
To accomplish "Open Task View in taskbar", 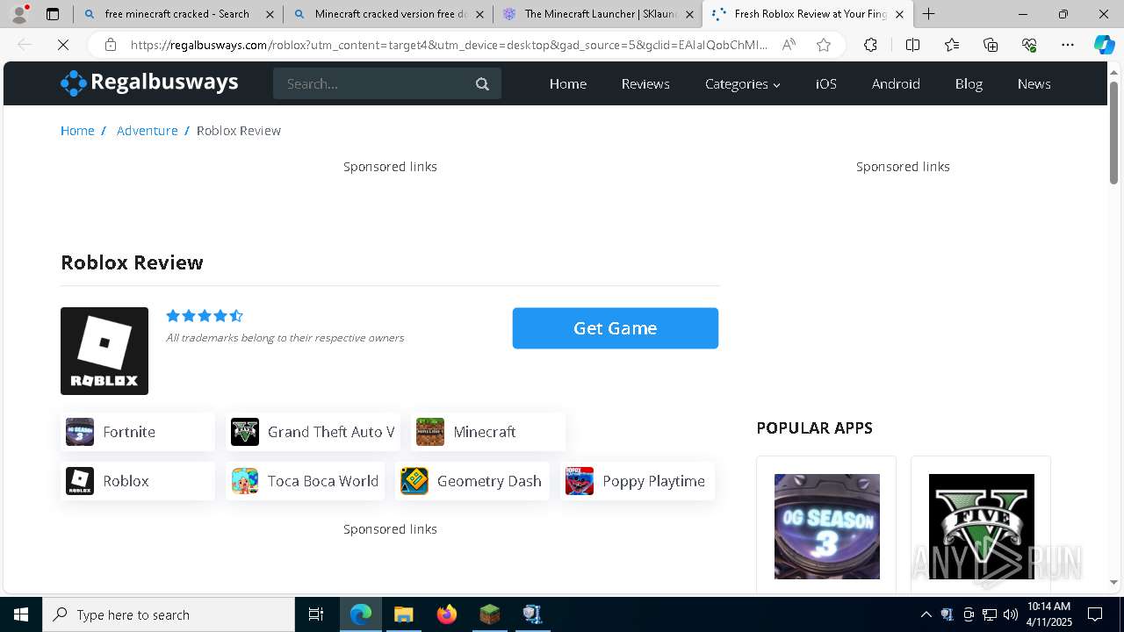I will tap(316, 614).
